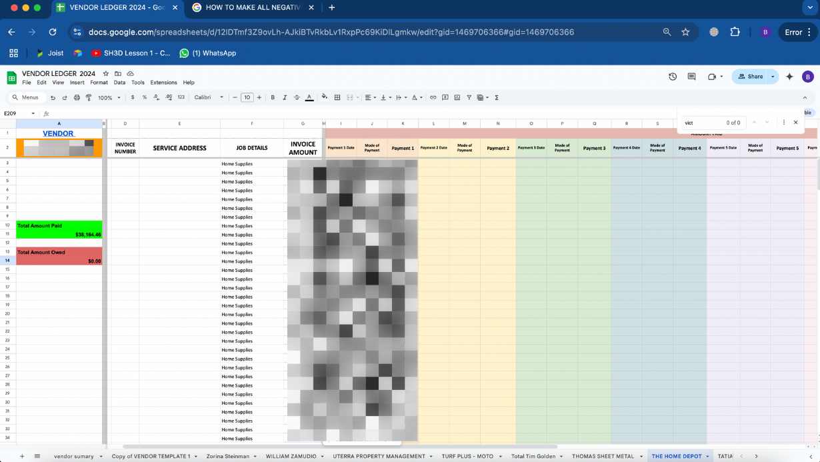The width and height of the screenshot is (820, 462).
Task: Insert a comment from toolbar
Action: pyautogui.click(x=445, y=97)
